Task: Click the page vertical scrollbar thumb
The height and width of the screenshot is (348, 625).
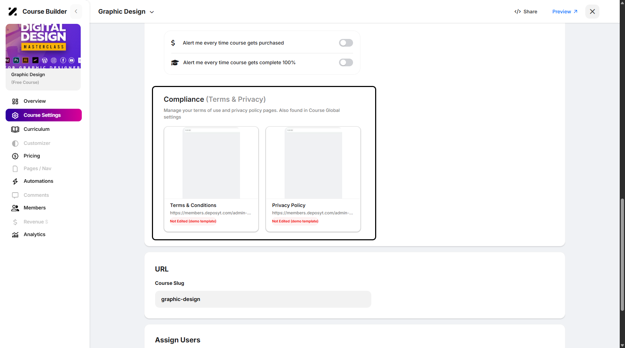Action: pos(622,255)
